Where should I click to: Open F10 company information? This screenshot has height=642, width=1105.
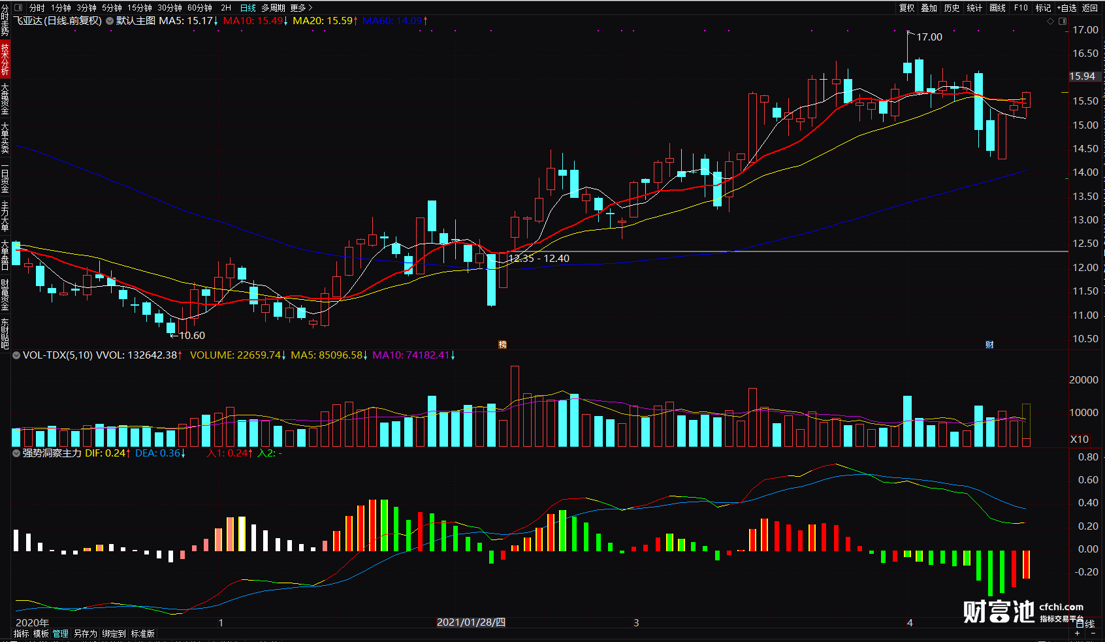(x=1021, y=8)
